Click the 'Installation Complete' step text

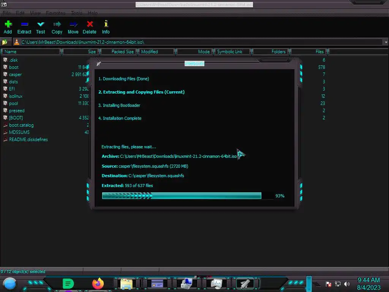120,118
